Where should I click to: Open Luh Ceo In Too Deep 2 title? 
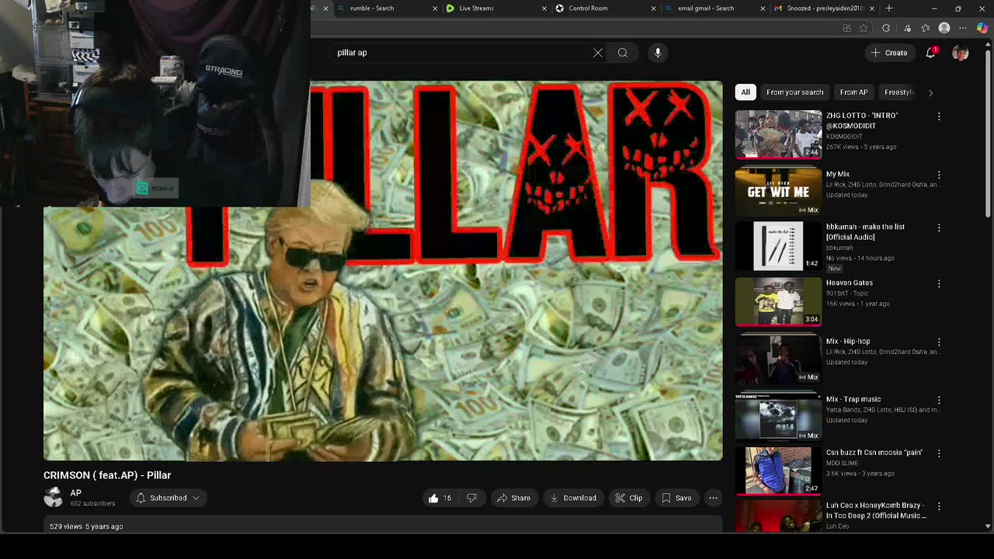point(877,510)
